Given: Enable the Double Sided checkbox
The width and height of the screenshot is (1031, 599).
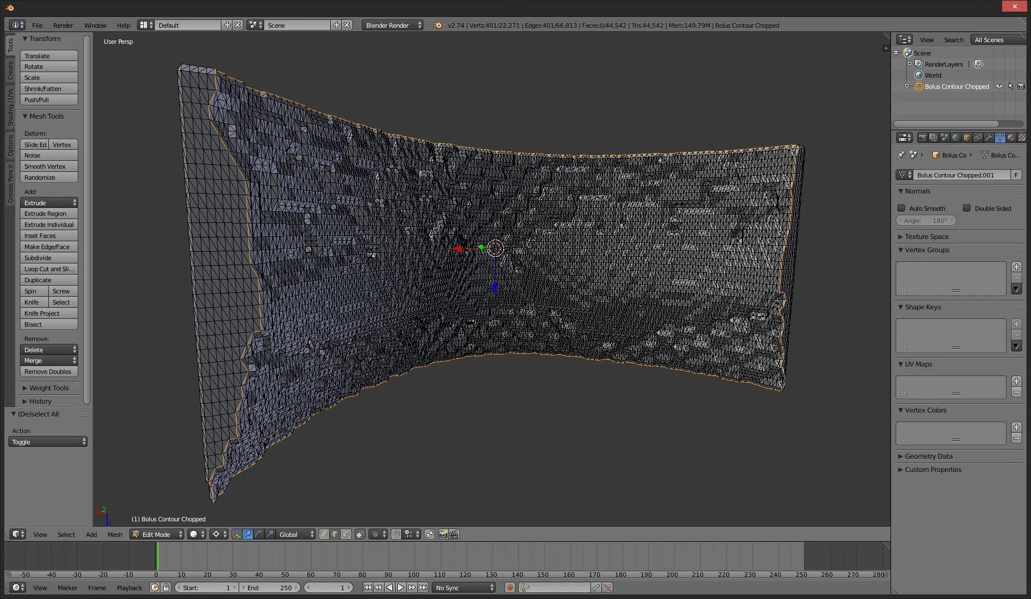Looking at the screenshot, I should (x=967, y=208).
